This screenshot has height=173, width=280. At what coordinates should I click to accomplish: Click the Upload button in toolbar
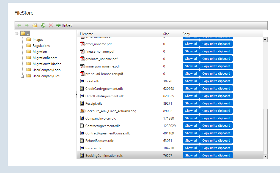[x=64, y=25]
